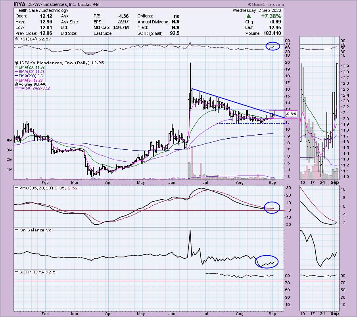Viewport: 357px width, 317px height.
Task: Click the 'EMA(200) 9.51' legend entry
Action: (32, 76)
